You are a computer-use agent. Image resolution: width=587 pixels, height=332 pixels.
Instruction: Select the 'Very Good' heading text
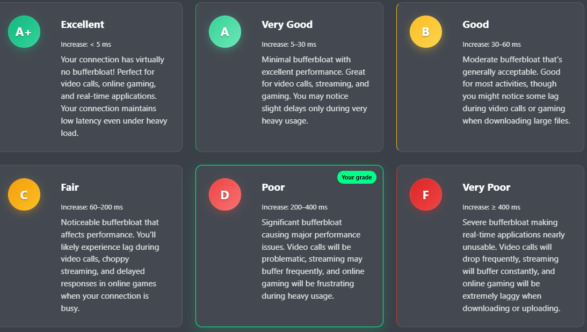[x=287, y=25]
